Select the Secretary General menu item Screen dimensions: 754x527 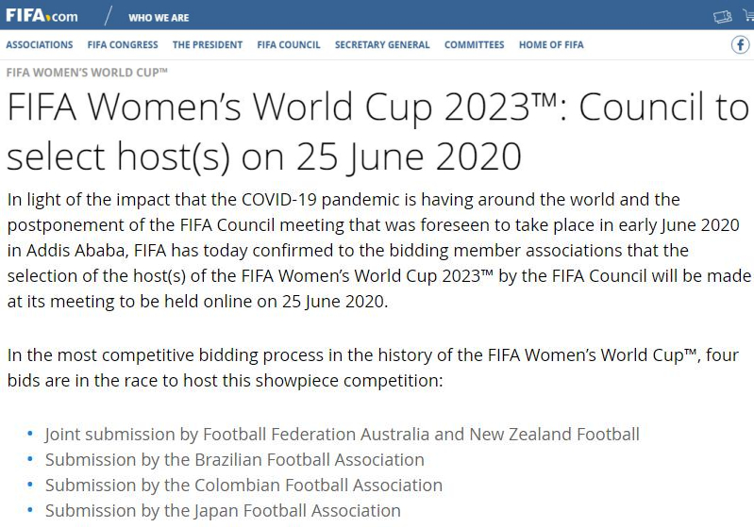click(382, 44)
